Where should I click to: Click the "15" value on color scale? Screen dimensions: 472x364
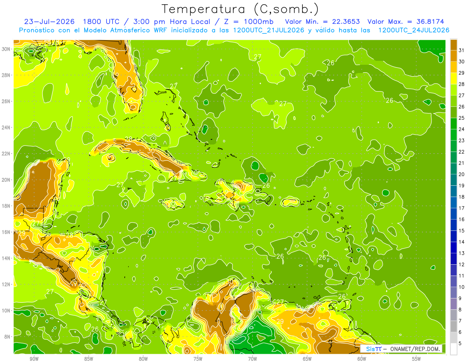coord(461,230)
